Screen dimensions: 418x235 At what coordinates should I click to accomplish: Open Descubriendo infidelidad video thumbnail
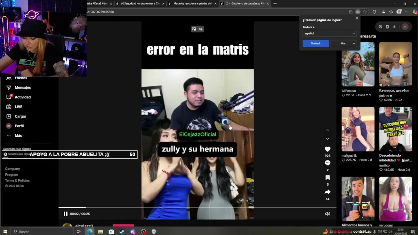point(395,129)
